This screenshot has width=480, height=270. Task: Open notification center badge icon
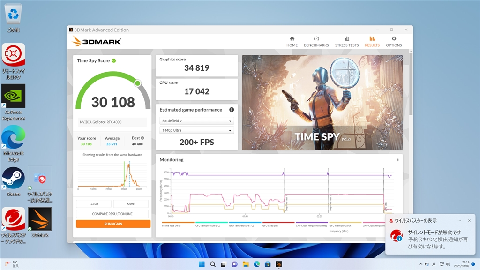[473, 264]
